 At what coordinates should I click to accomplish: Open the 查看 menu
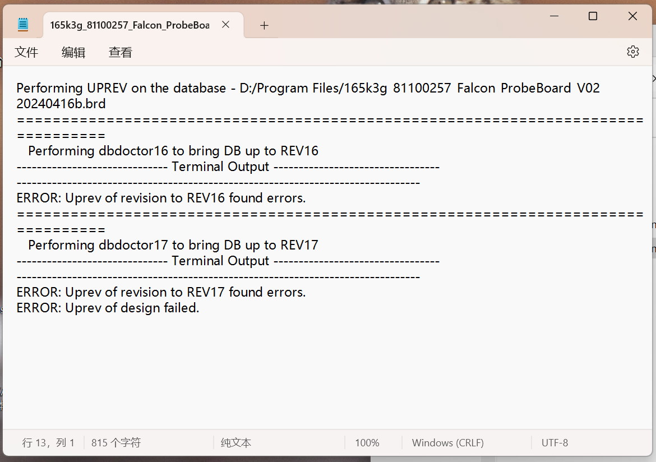pos(121,52)
